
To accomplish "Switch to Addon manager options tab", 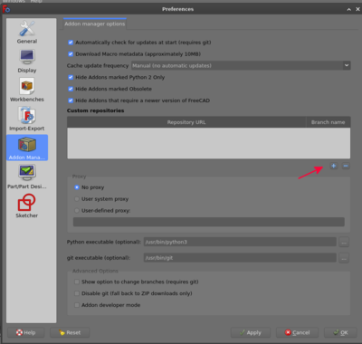I will click(95, 24).
